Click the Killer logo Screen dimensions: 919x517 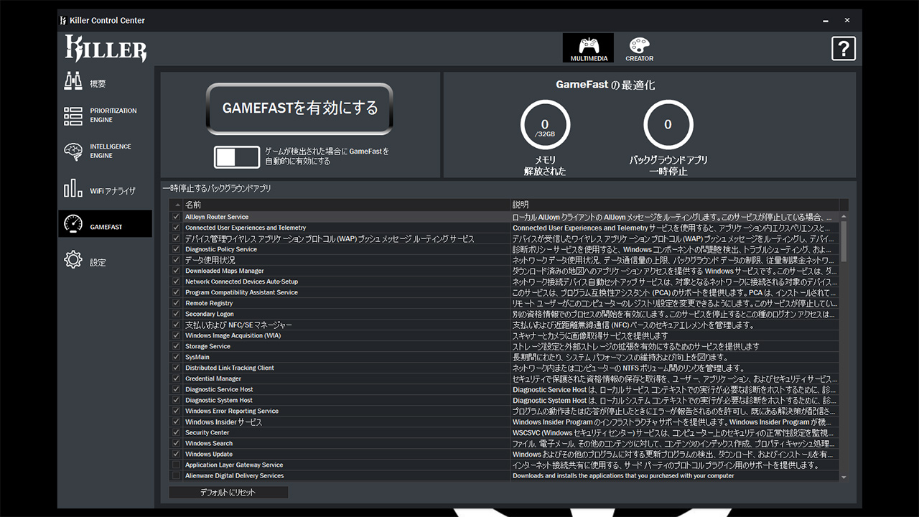tap(106, 48)
